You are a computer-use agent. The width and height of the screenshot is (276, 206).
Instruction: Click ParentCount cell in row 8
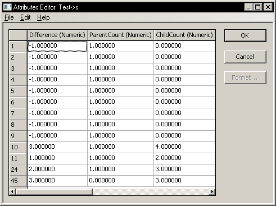pyautogui.click(x=120, y=125)
